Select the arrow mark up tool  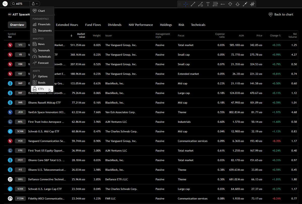238,4
